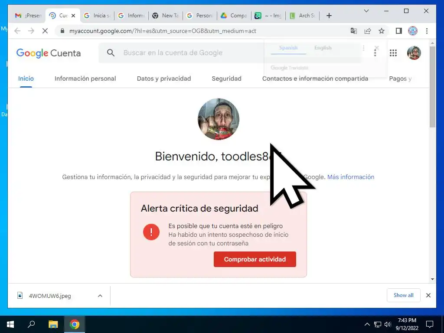
Task: Open Contactos e información compartida tab
Action: click(x=315, y=79)
